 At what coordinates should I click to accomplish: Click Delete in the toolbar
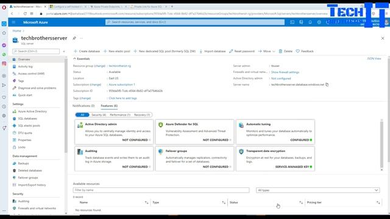286,51
